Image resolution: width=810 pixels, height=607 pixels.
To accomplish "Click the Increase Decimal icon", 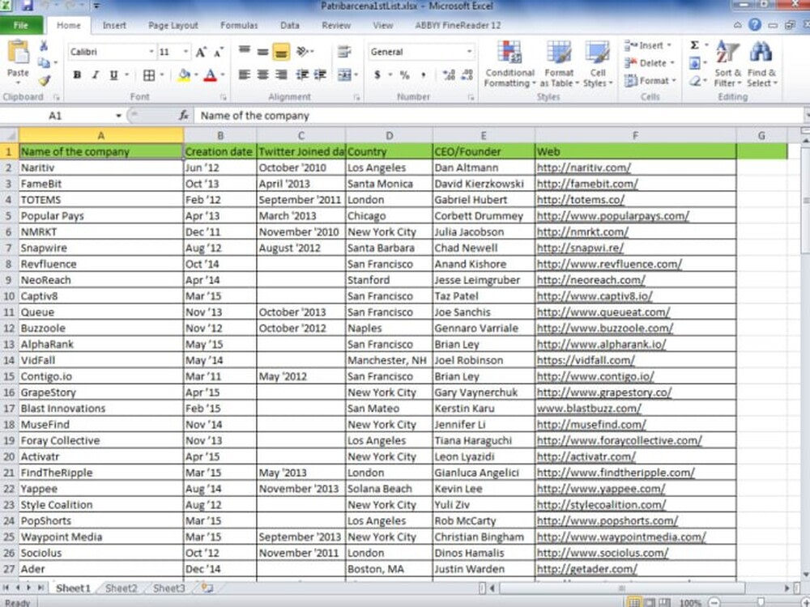I will click(449, 75).
